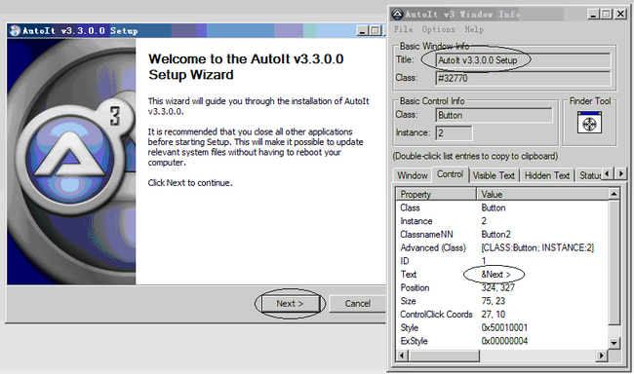Click the Value column header

click(542, 194)
